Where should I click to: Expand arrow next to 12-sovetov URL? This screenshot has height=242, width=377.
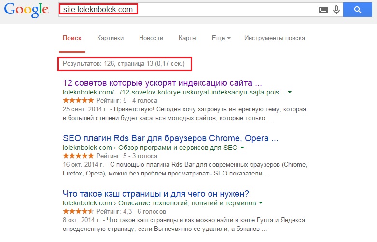(290, 92)
